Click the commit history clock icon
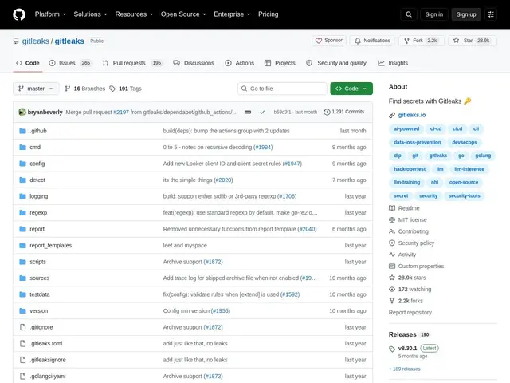The height and width of the screenshot is (383, 510). click(327, 112)
